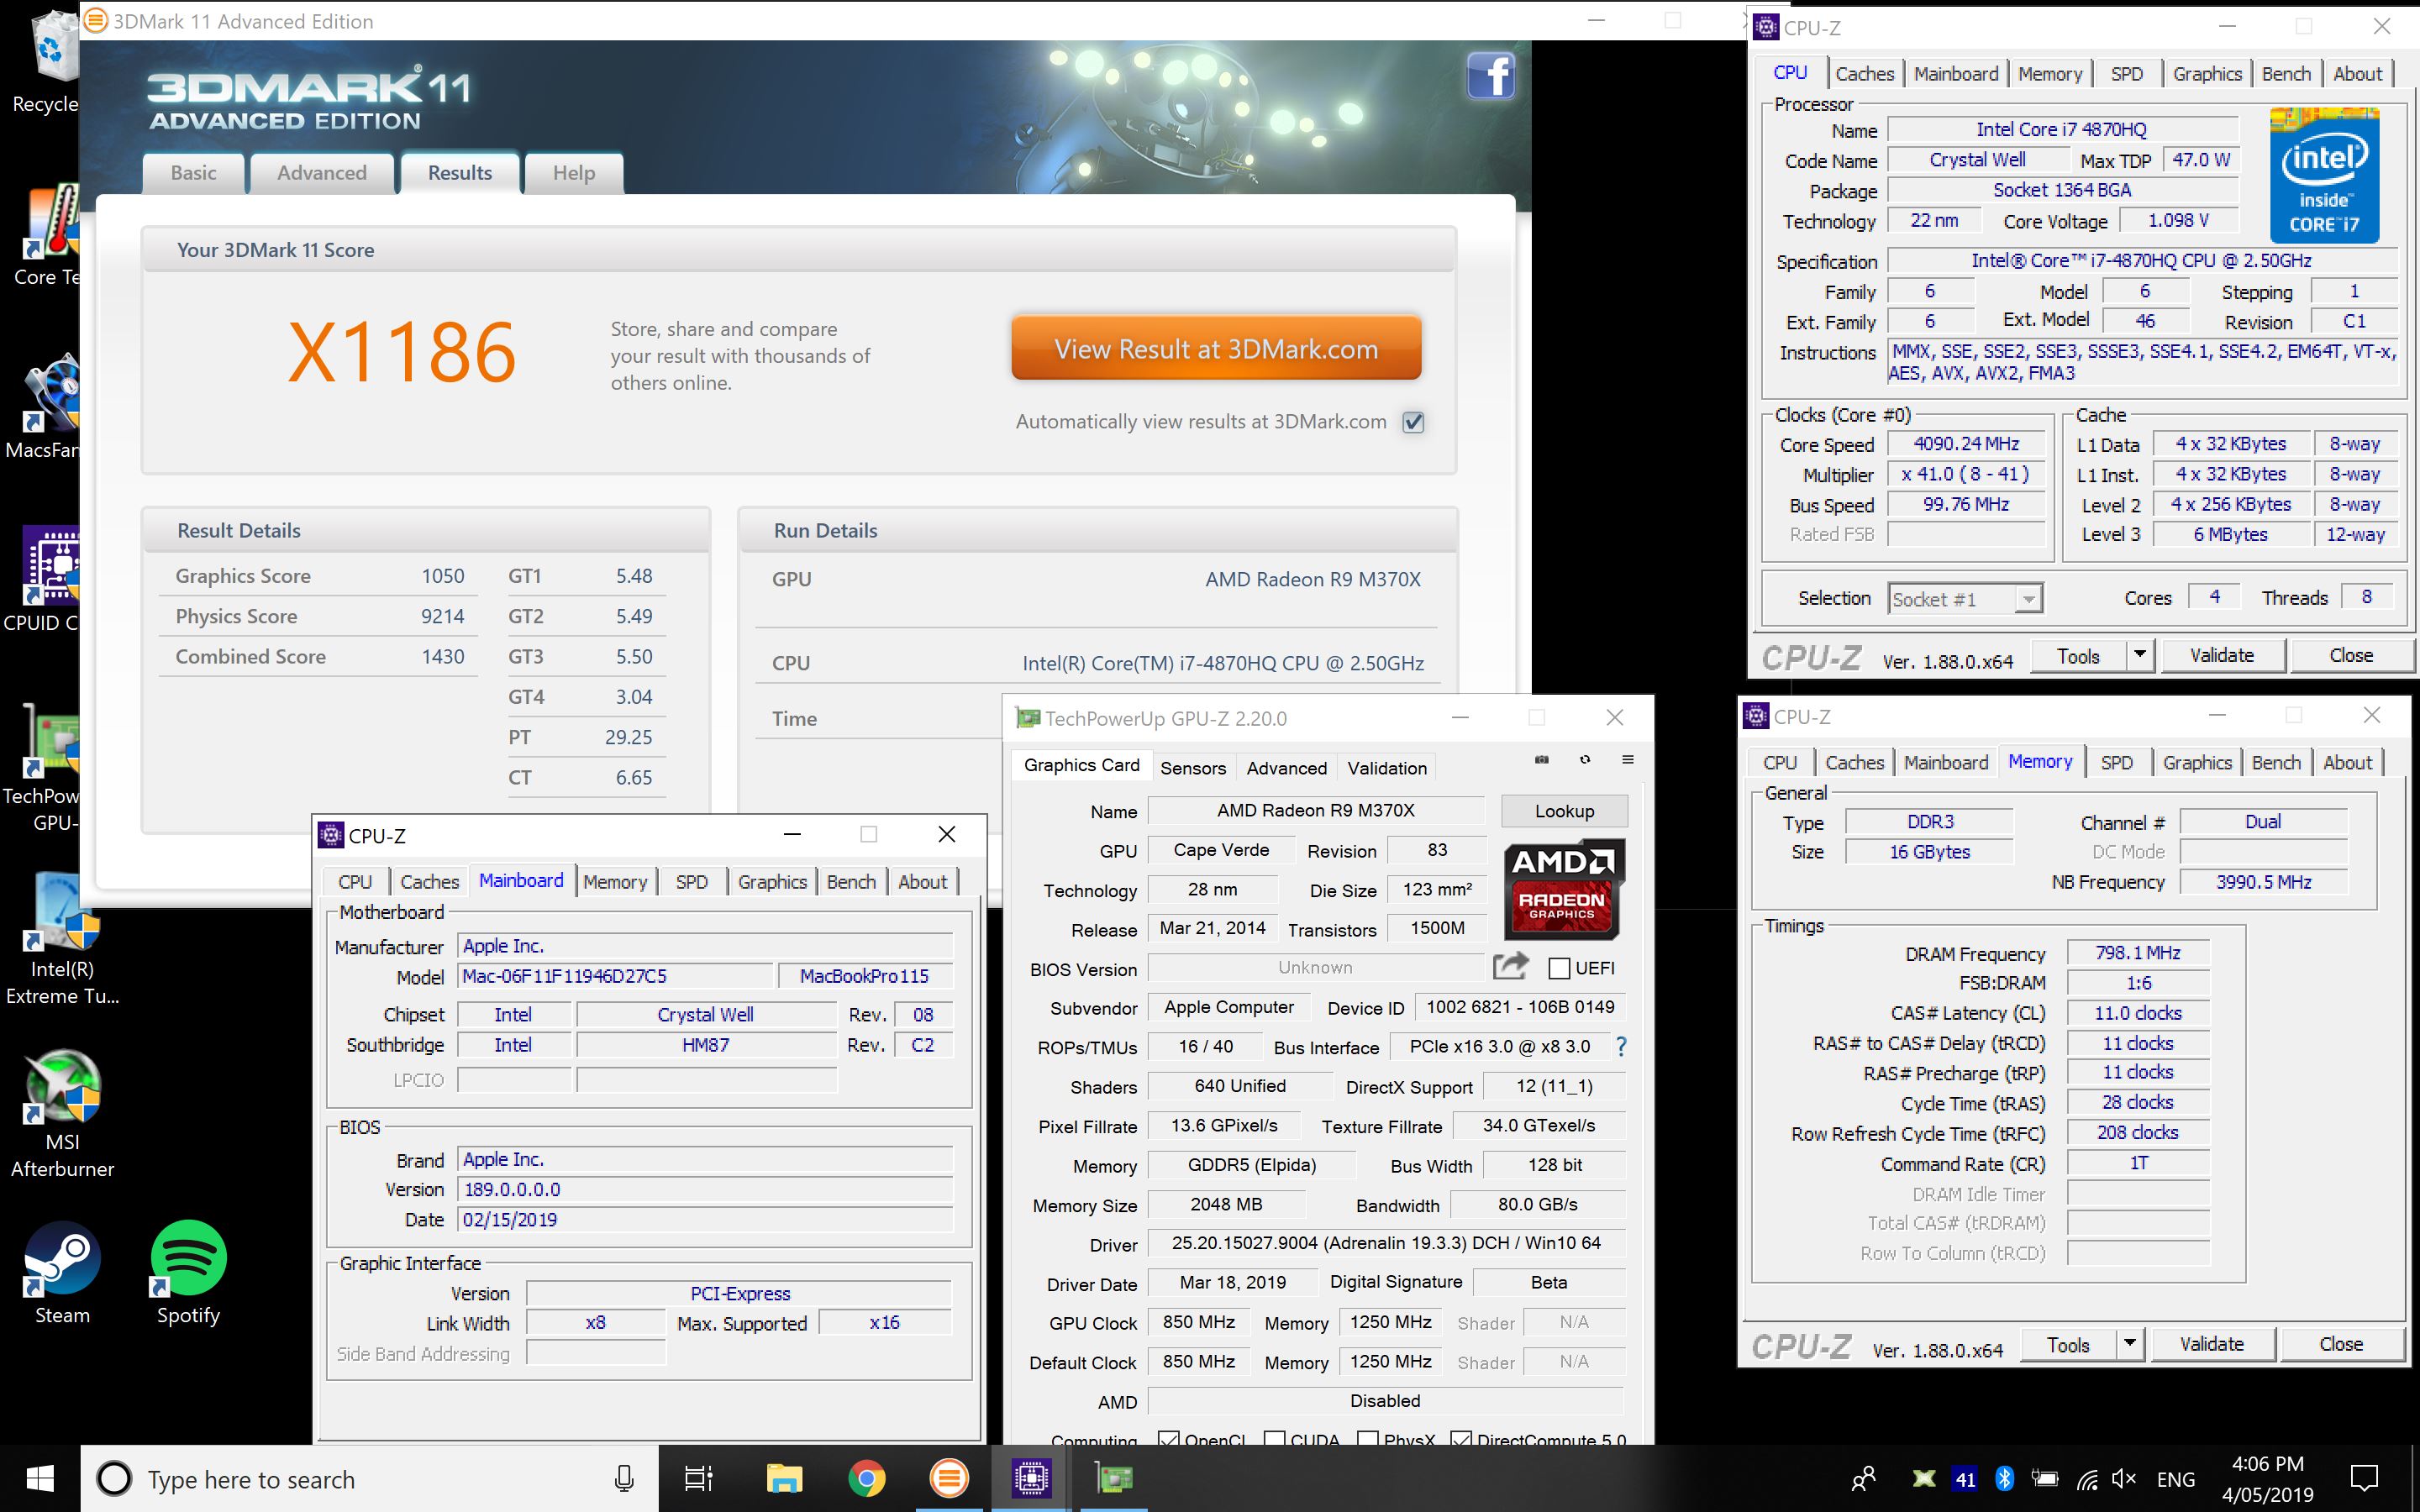Open the MSI Afterburner desktop shortcut
This screenshot has width=2420, height=1512.
click(x=62, y=1113)
